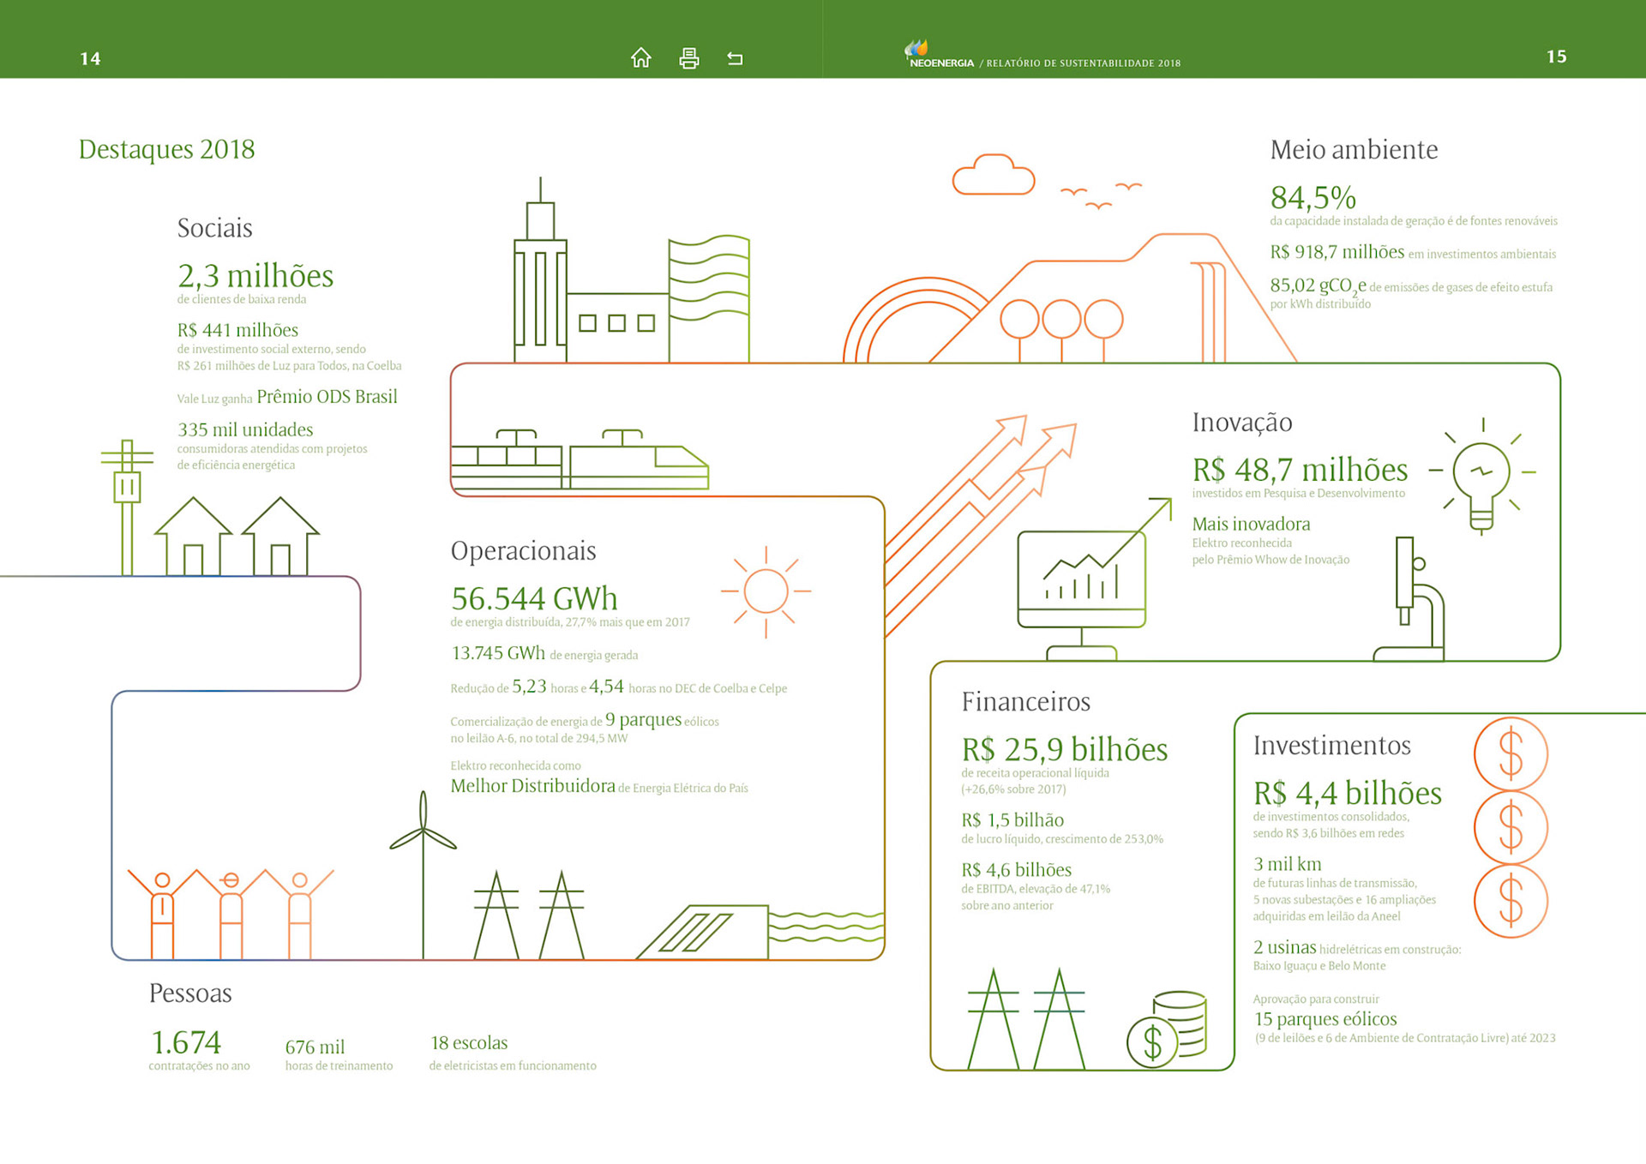The image size is (1646, 1164).
Task: Click page number 15
Action: [1556, 57]
